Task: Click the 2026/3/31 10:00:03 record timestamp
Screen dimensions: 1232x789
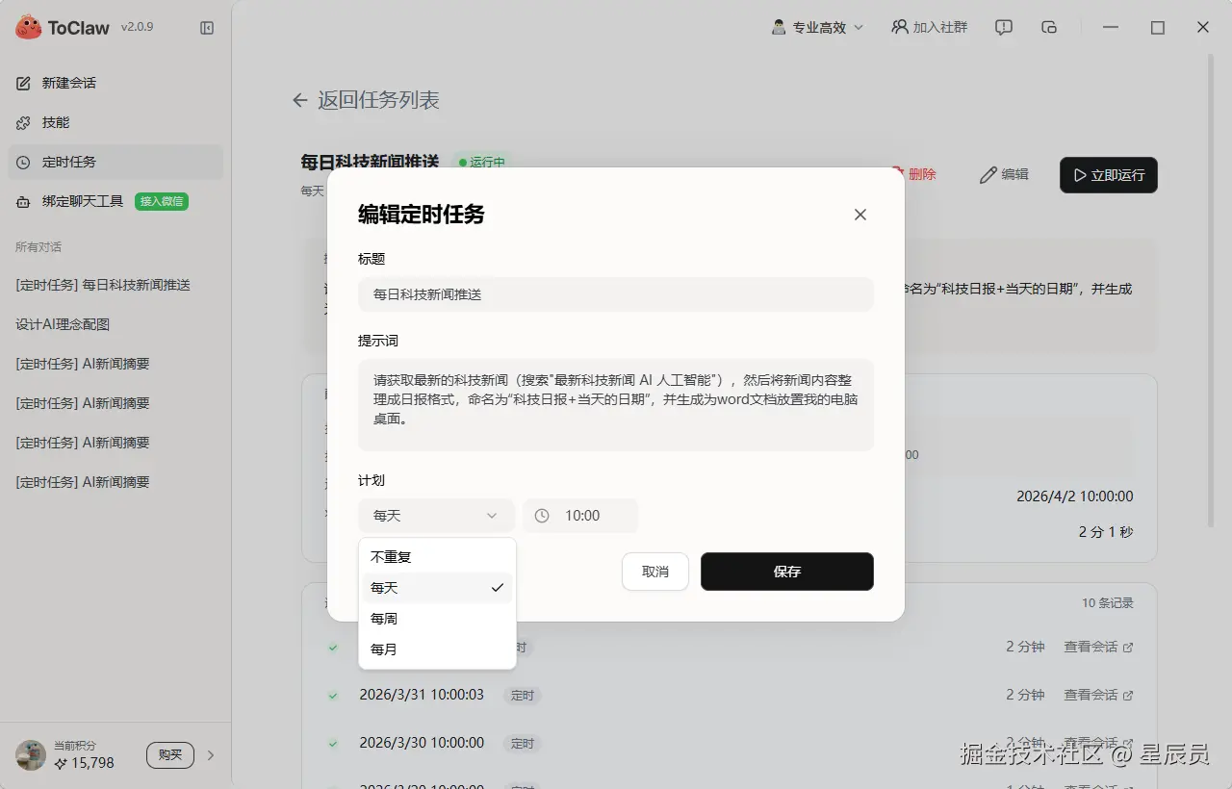Action: [422, 694]
